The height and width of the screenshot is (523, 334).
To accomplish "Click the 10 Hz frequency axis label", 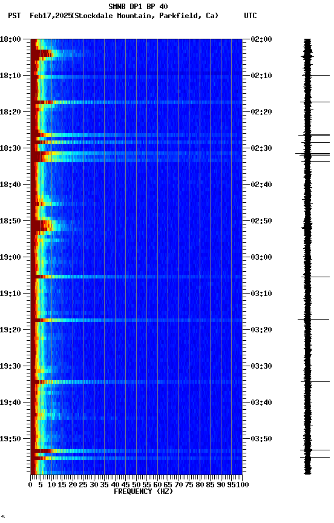I will pos(51,485).
